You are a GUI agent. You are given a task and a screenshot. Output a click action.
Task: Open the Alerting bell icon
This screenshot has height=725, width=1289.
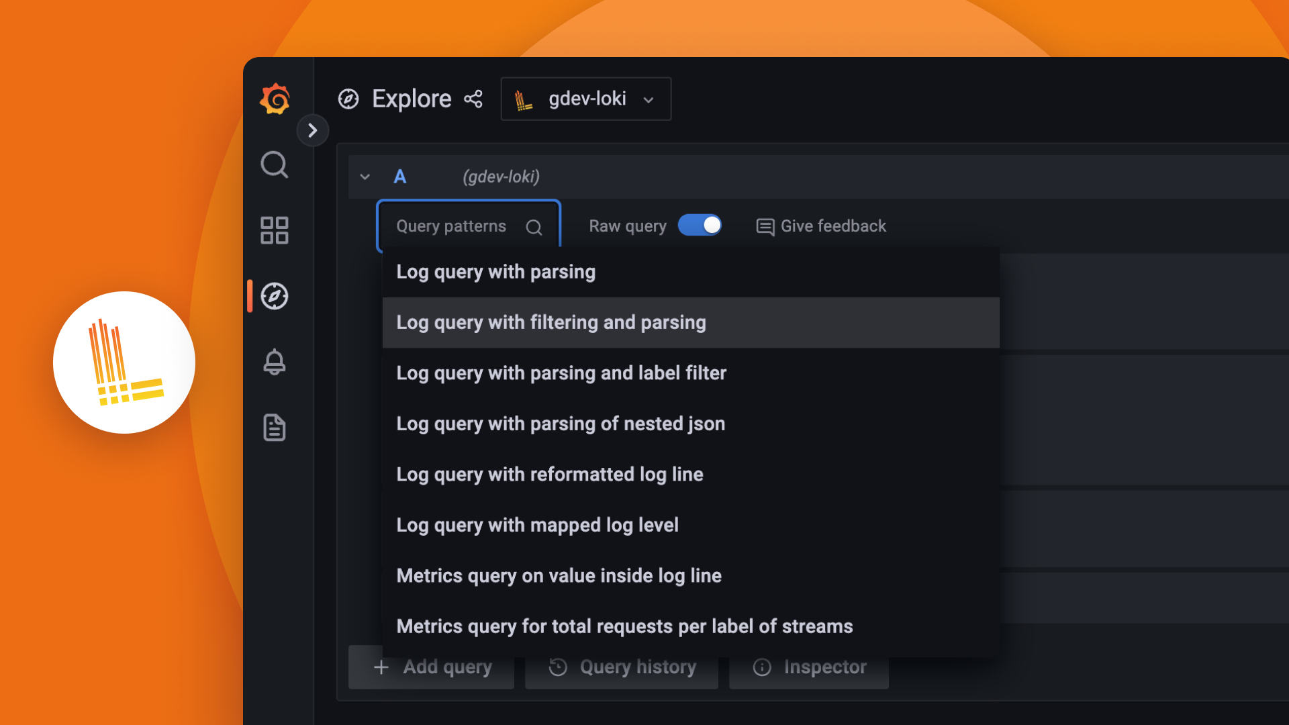pos(275,362)
